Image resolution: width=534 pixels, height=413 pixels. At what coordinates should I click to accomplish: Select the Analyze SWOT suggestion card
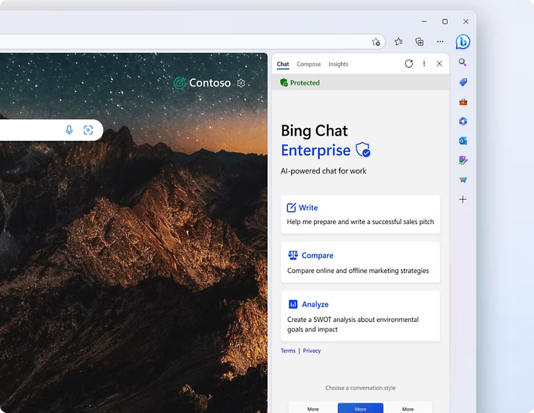point(360,316)
